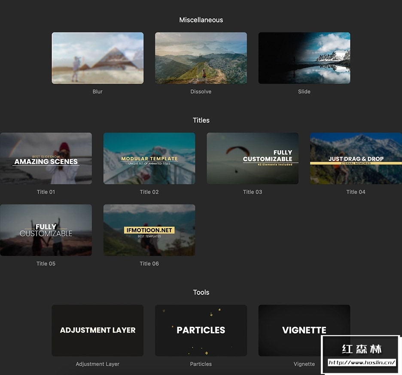Click the Slide caption label

pos(304,91)
